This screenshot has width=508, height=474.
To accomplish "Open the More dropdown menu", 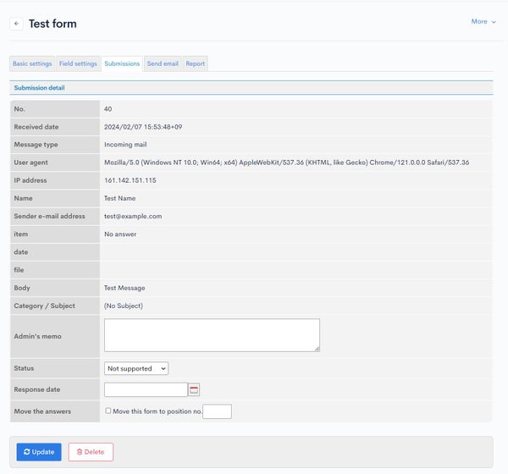I will (483, 22).
